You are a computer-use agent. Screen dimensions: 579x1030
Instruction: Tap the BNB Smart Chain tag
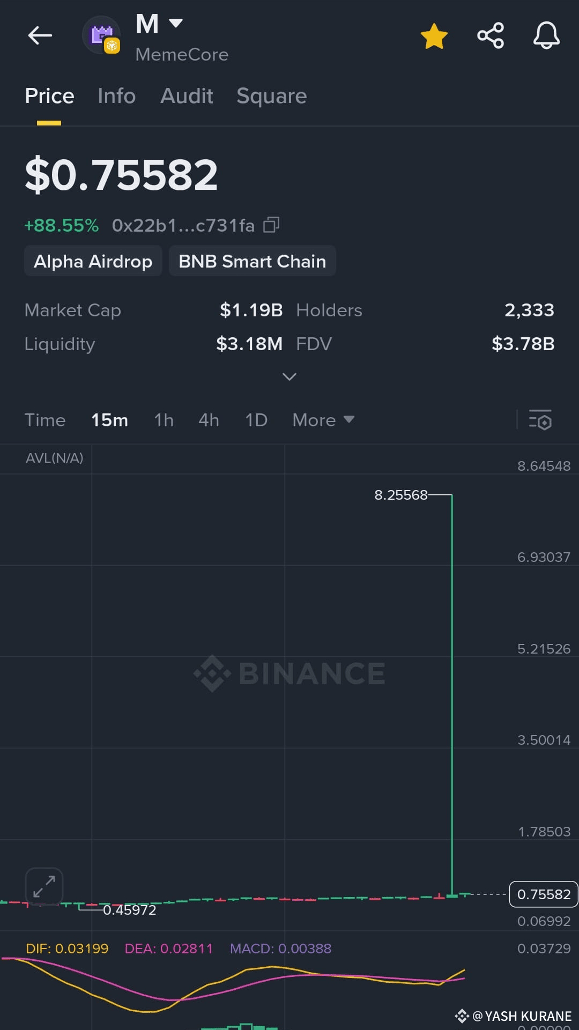click(253, 261)
